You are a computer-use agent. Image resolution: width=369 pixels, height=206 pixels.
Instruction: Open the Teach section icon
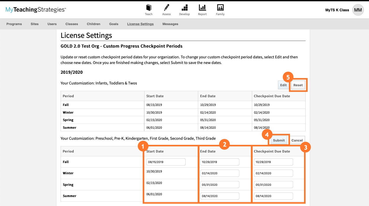(x=149, y=10)
